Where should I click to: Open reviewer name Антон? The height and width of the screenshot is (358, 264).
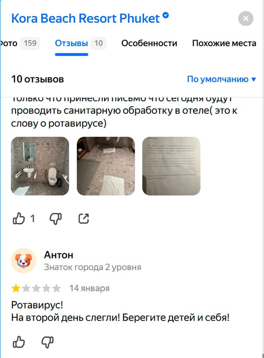coord(58,255)
